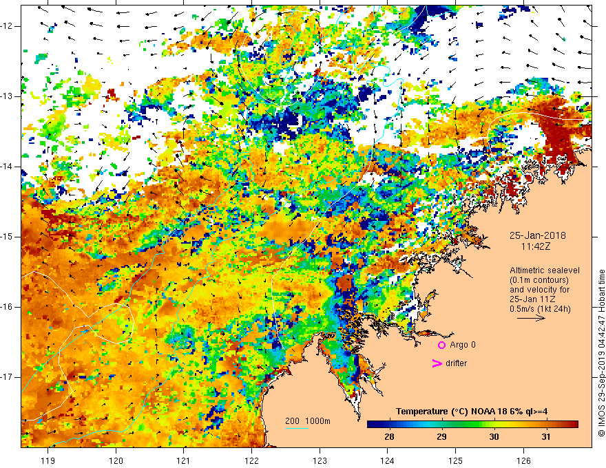Click the longitude axis label 124

387,460
